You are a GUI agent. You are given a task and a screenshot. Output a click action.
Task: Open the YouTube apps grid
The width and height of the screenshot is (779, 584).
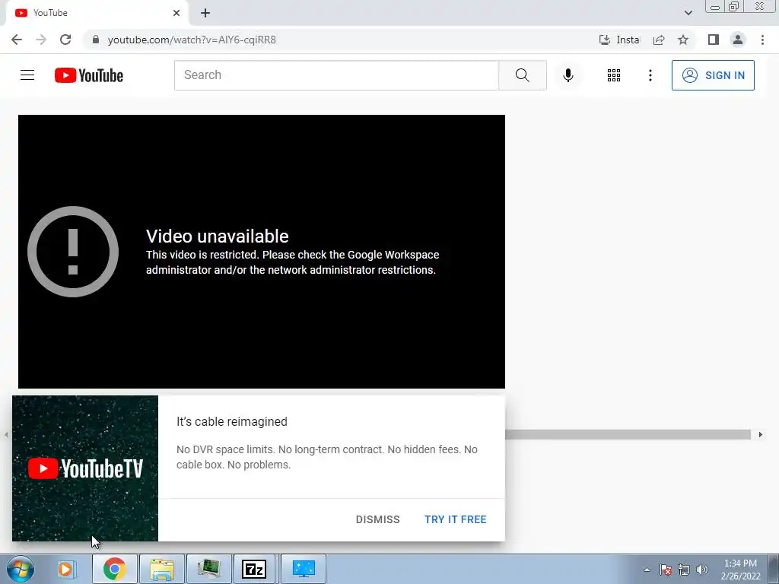(614, 75)
